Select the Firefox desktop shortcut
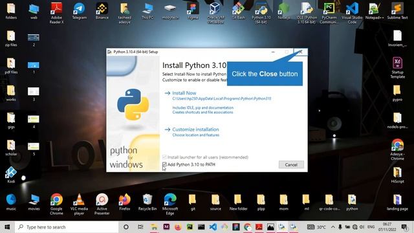The height and width of the screenshot is (233, 414). click(125, 202)
